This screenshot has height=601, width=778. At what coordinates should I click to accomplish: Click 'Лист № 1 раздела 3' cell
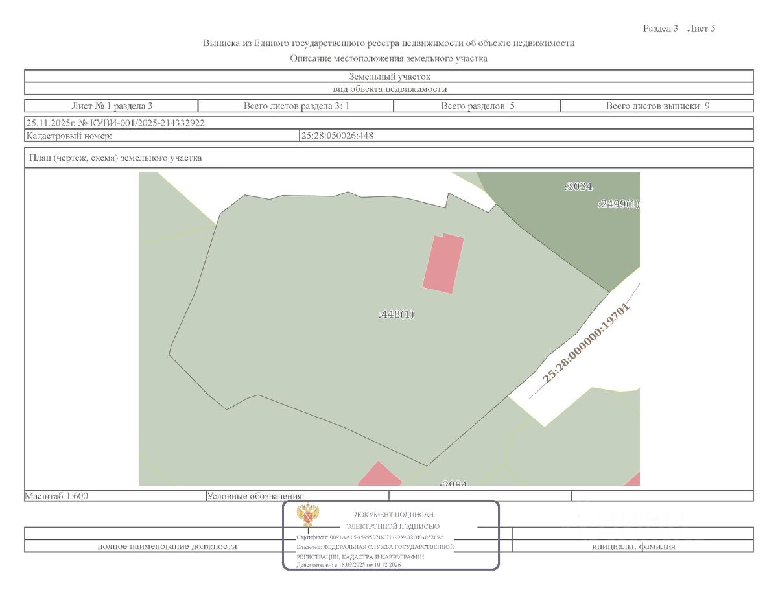[x=112, y=106]
